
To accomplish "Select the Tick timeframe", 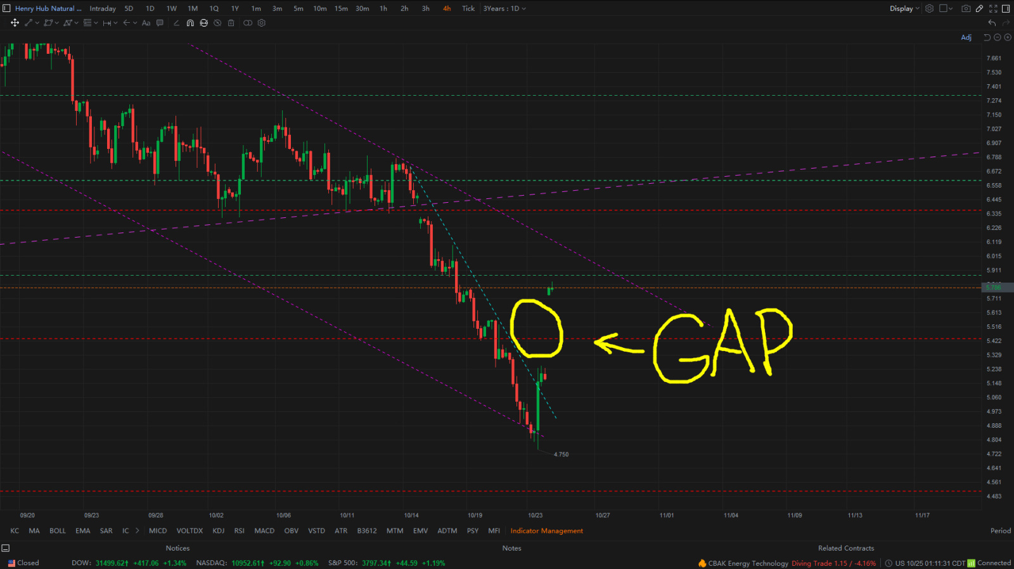I will (x=468, y=8).
